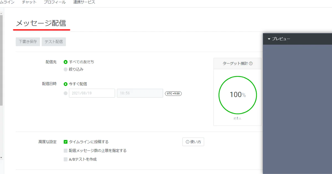The width and height of the screenshot is (332, 174).
Task: Click the green 100% target estimate circle
Action: click(238, 95)
